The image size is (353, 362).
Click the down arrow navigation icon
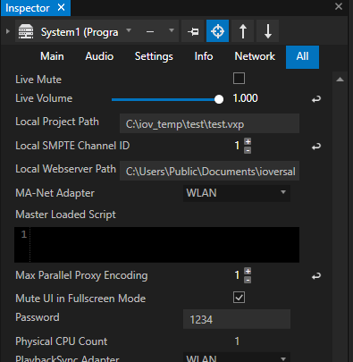pos(267,31)
